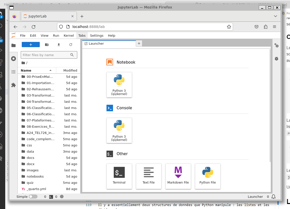This screenshot has width=290, height=209.
Task: Create a new Text File
Action: pyautogui.click(x=149, y=176)
